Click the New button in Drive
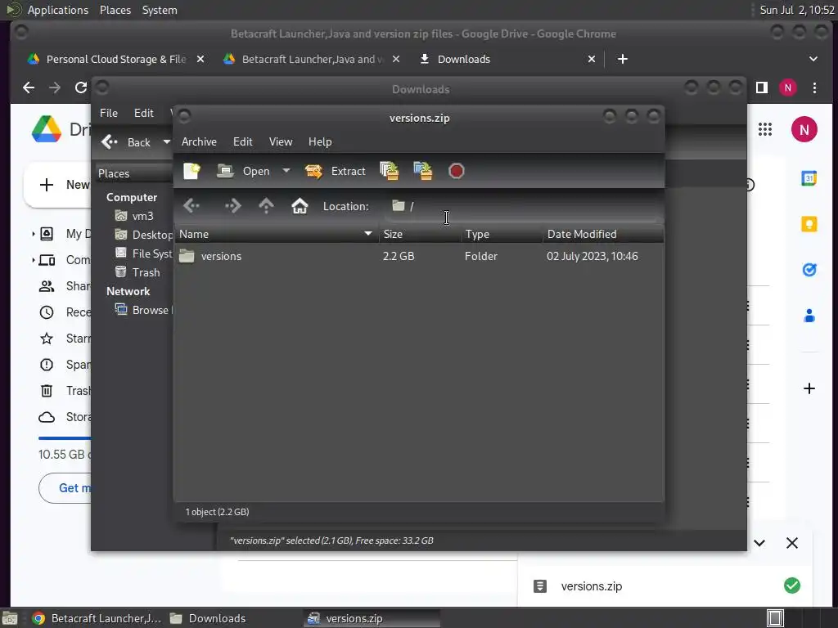 (58, 185)
